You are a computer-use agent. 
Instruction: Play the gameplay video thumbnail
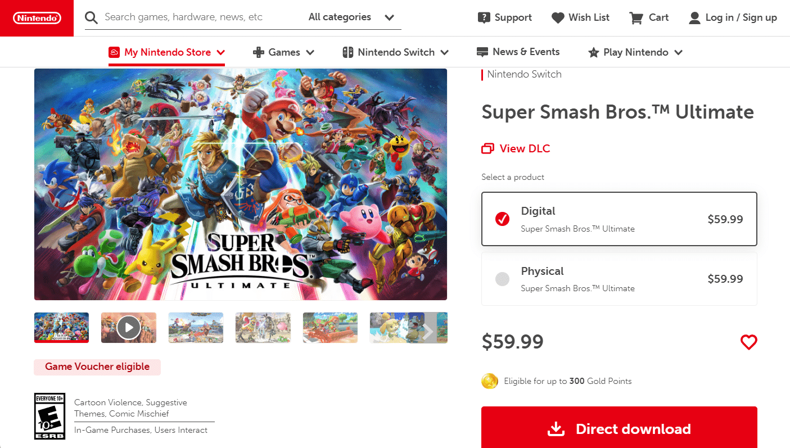click(x=128, y=327)
